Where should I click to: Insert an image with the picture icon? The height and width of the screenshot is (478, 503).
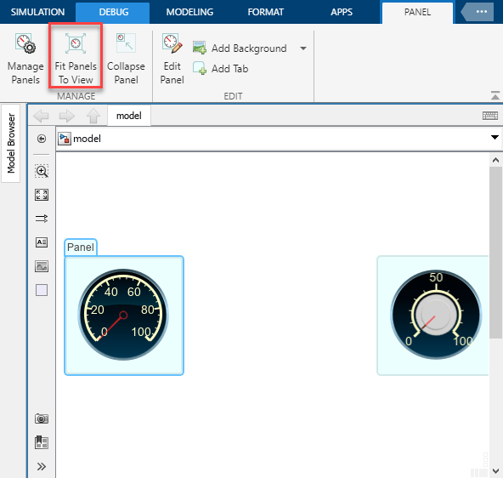[42, 266]
